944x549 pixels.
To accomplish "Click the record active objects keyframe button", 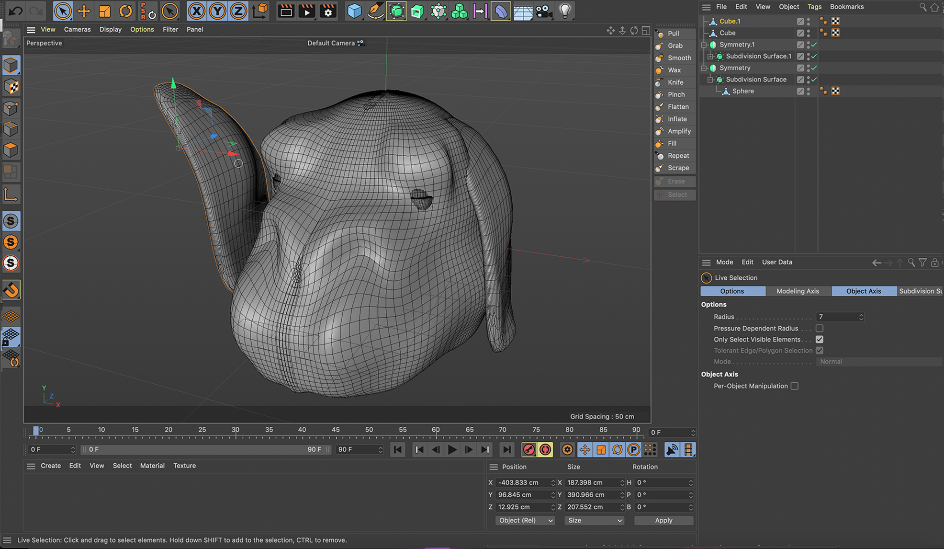I will coord(528,449).
